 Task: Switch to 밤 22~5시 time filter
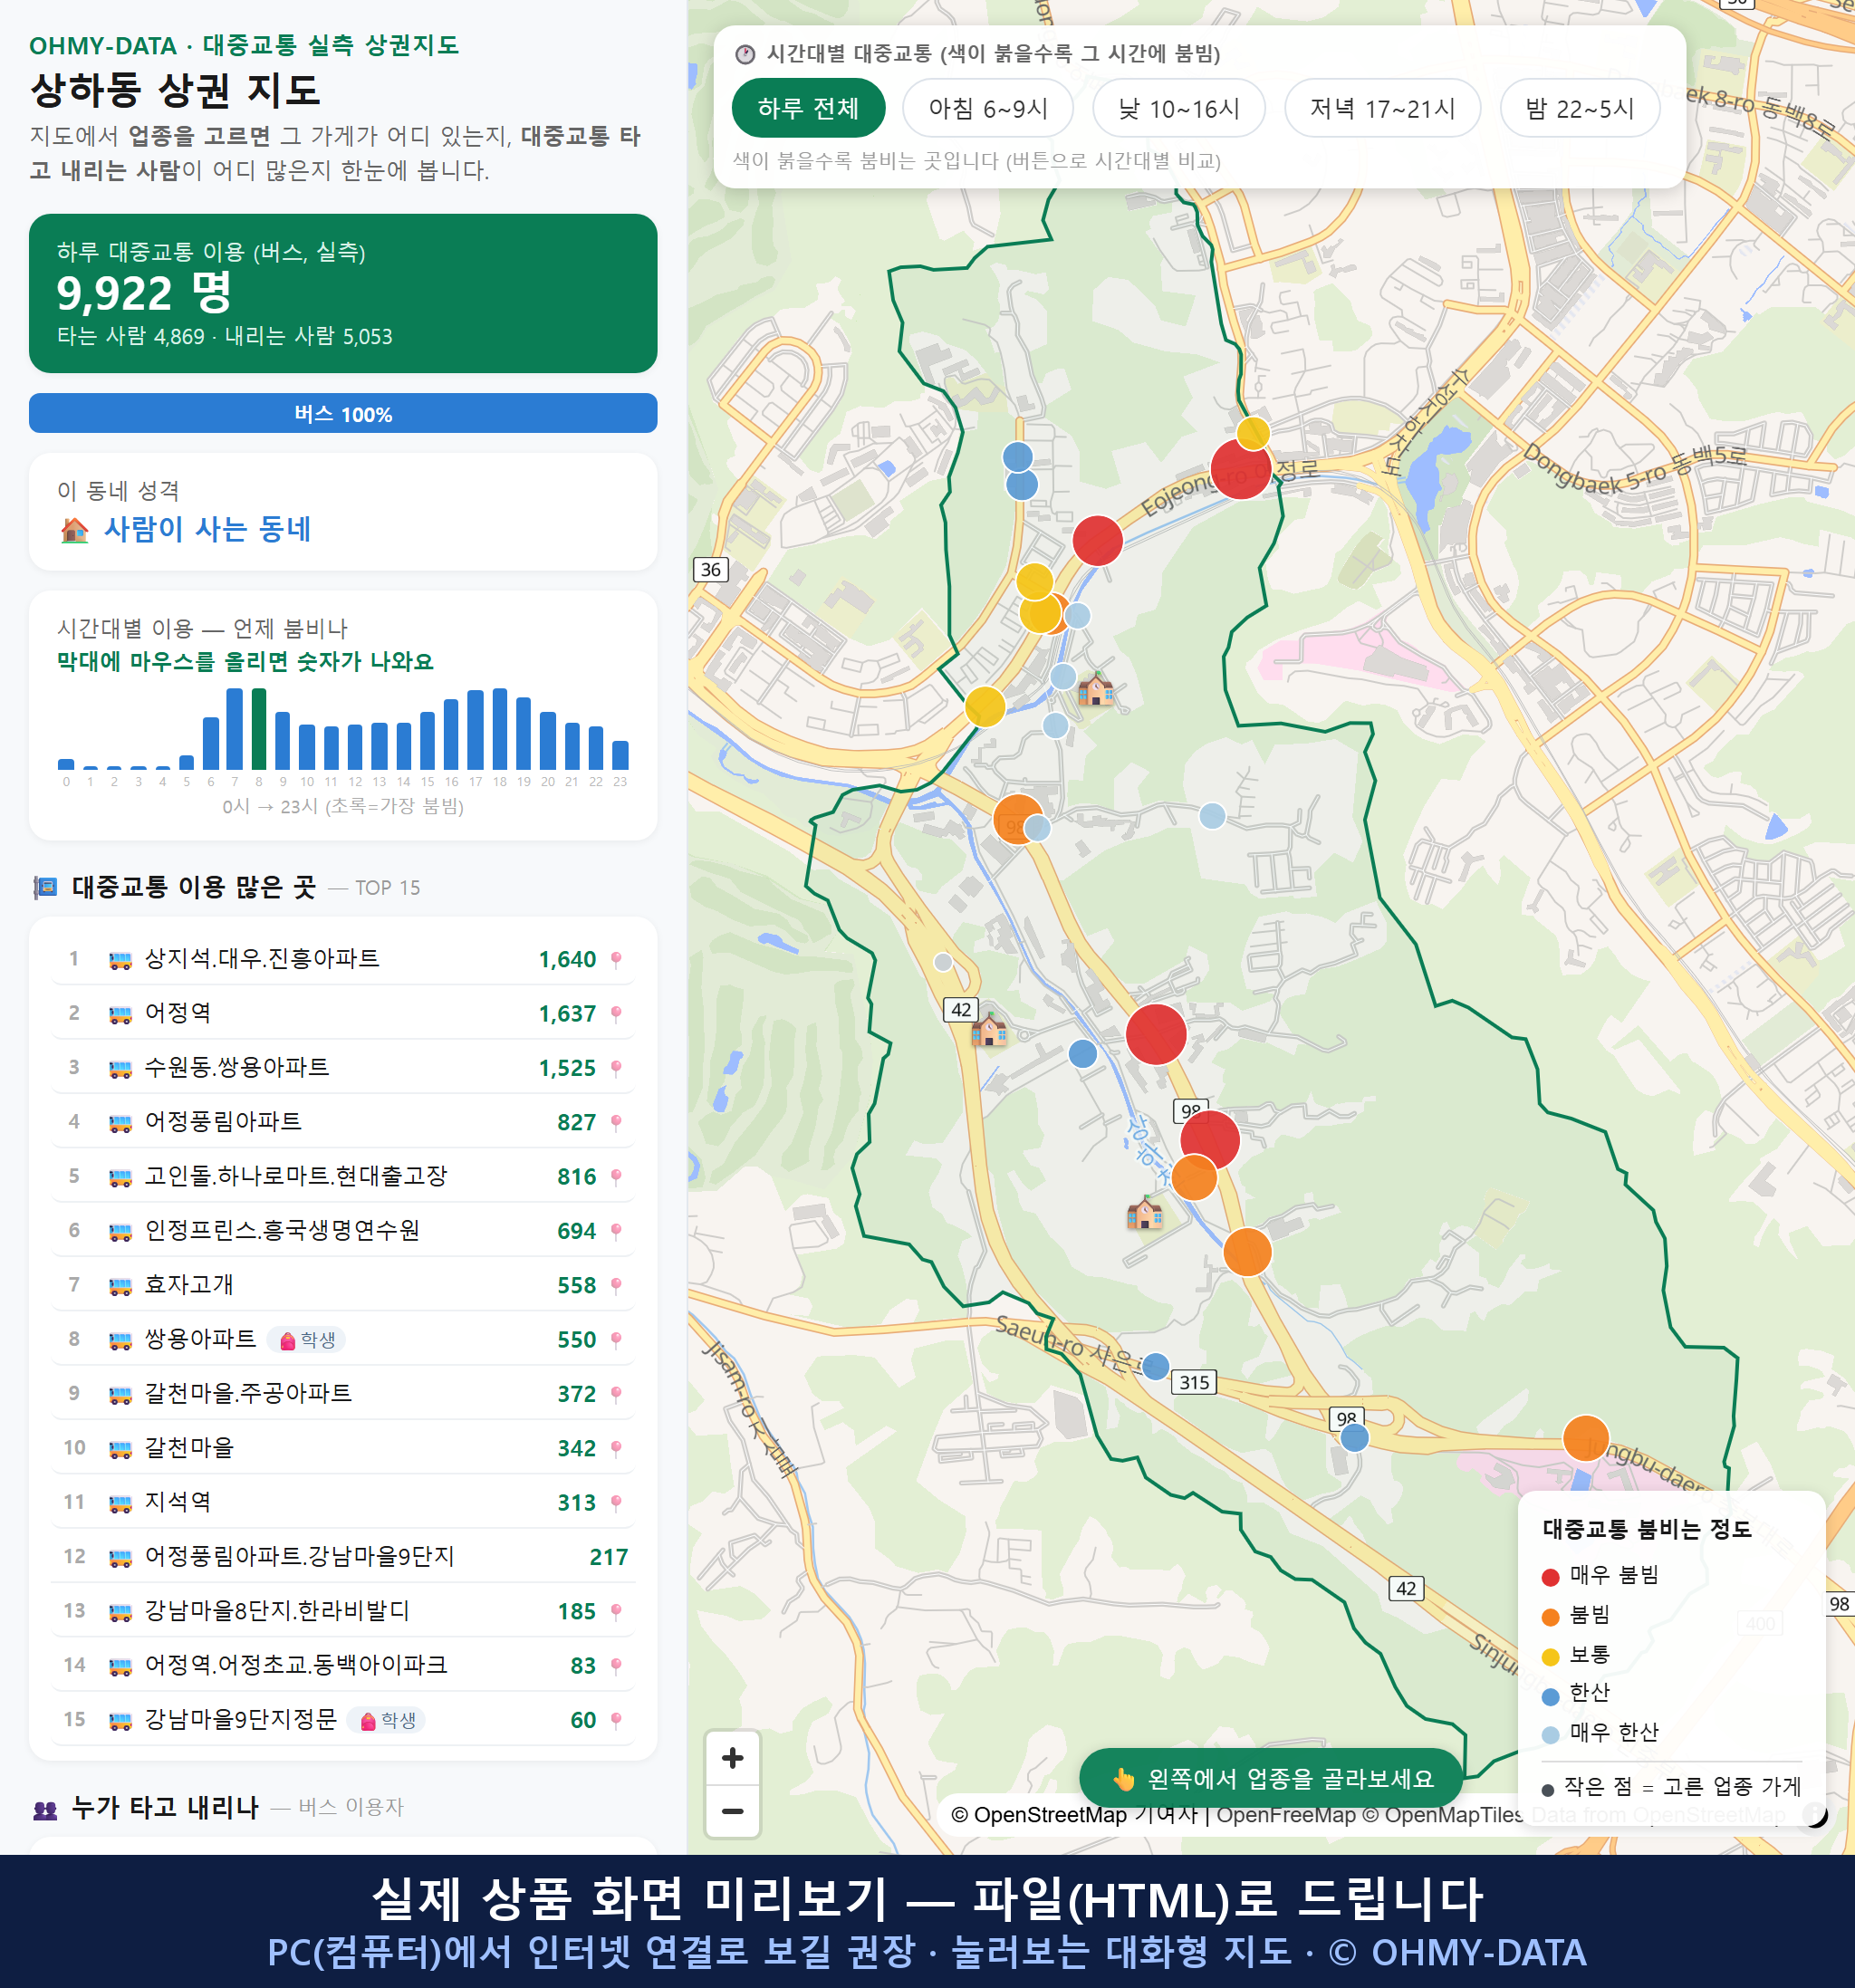[1580, 108]
